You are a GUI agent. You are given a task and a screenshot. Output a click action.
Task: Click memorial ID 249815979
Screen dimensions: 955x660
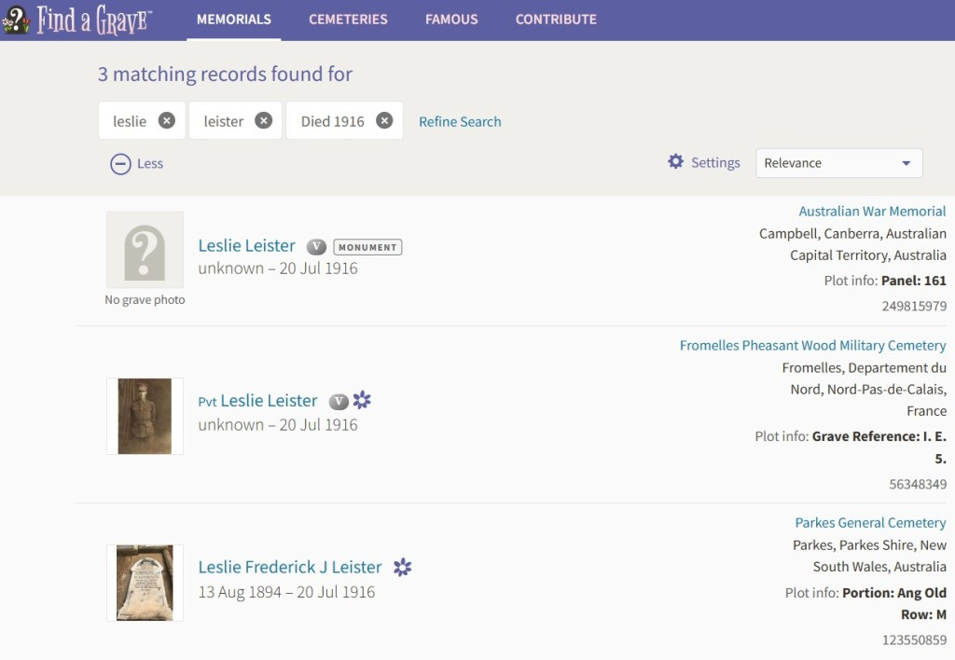[x=914, y=307]
